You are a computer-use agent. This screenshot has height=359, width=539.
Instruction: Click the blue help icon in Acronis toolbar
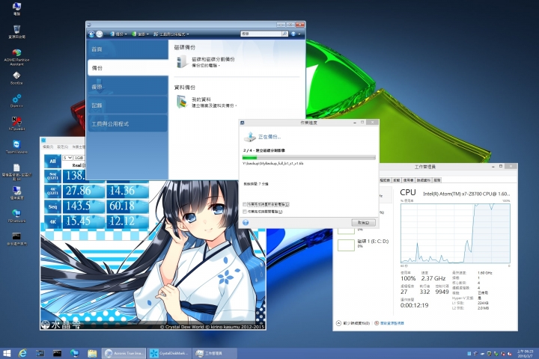coord(293,34)
